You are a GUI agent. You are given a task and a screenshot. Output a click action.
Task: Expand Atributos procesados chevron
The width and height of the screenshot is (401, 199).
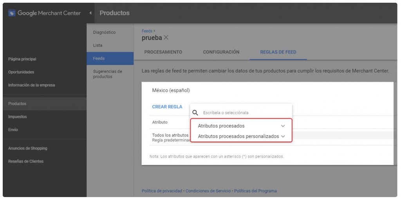pos(283,126)
